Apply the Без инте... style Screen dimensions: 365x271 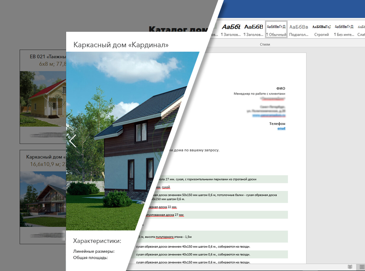(x=344, y=30)
